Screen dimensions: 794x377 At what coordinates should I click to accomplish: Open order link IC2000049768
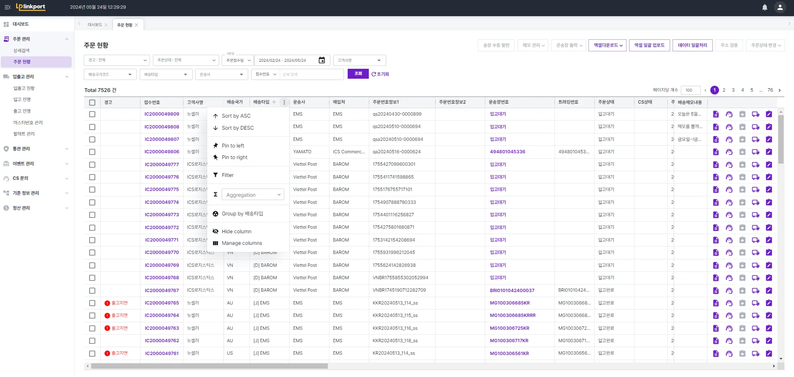coord(162,278)
